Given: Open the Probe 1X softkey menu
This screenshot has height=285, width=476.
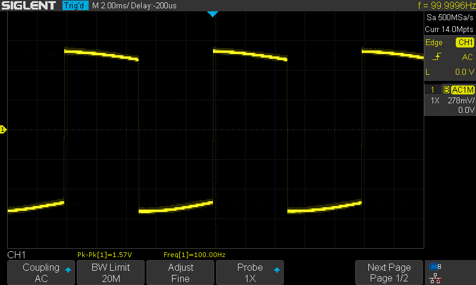Looking at the screenshot, I should [250, 273].
